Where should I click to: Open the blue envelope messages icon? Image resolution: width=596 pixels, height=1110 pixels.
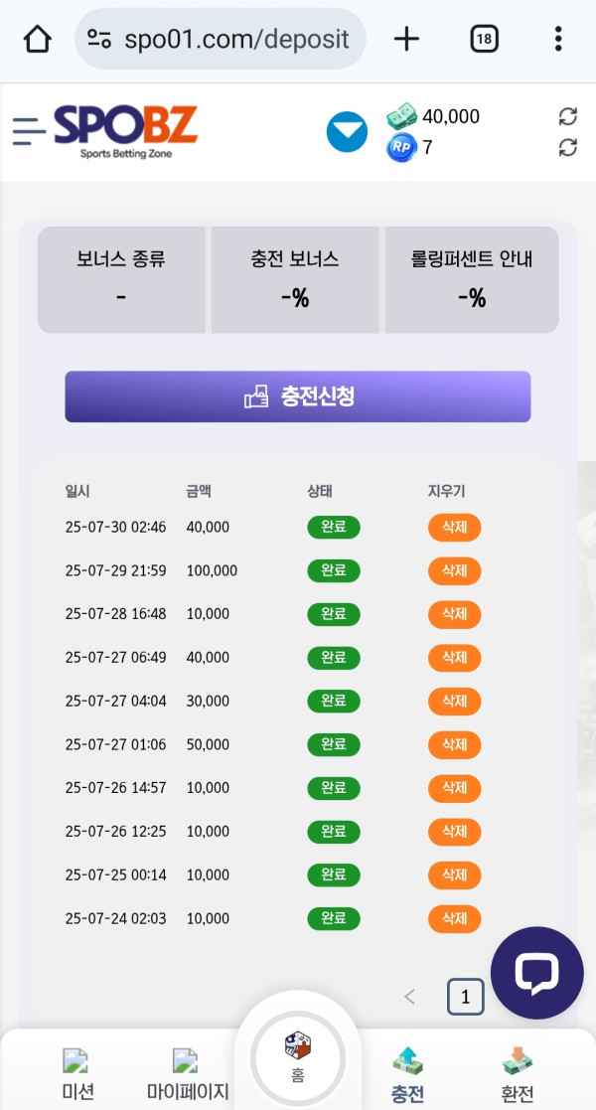click(347, 132)
